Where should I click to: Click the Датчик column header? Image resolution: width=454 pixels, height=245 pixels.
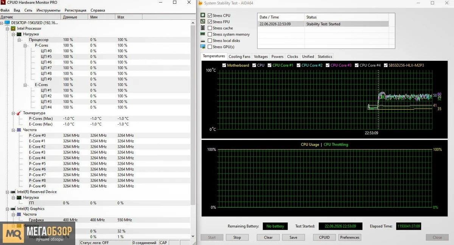click(x=30, y=17)
